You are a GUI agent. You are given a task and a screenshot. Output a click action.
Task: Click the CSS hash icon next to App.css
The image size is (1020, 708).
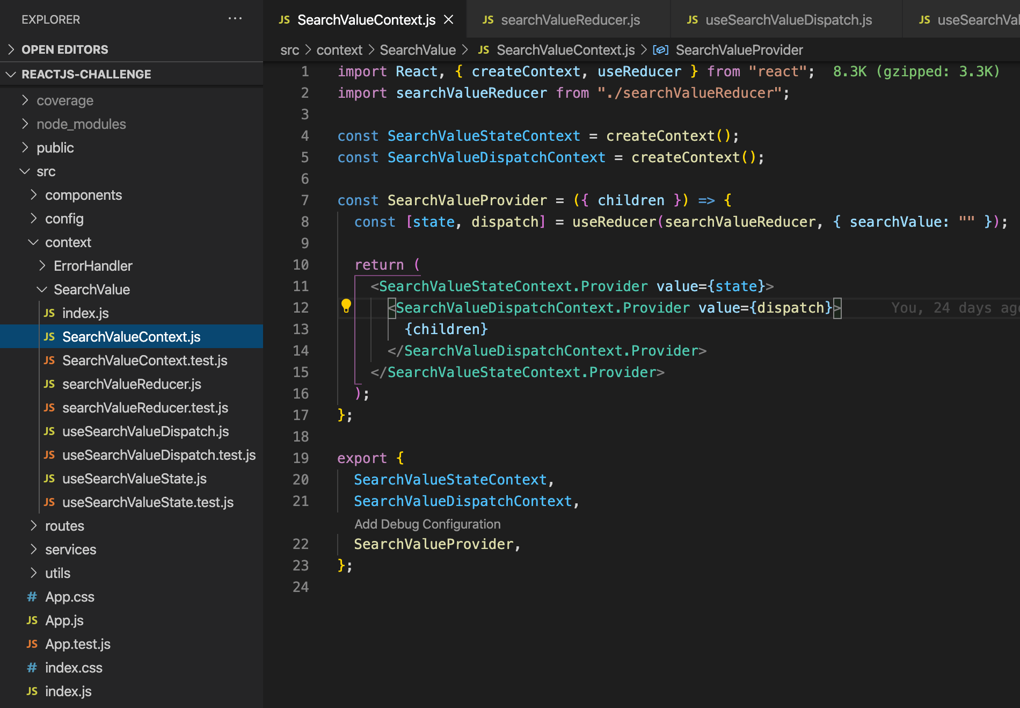point(32,597)
